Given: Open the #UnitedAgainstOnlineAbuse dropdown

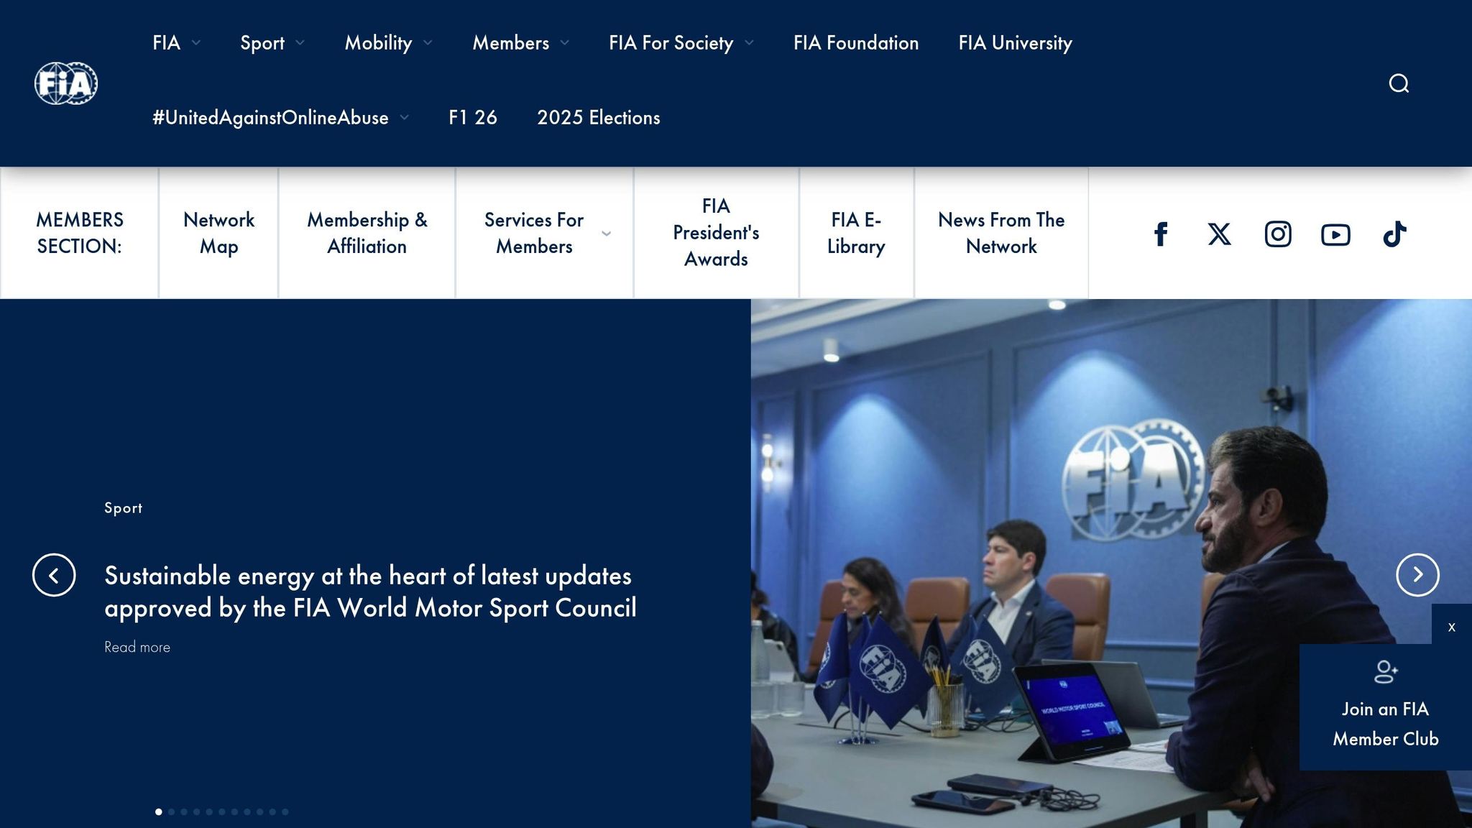Looking at the screenshot, I should (x=280, y=118).
